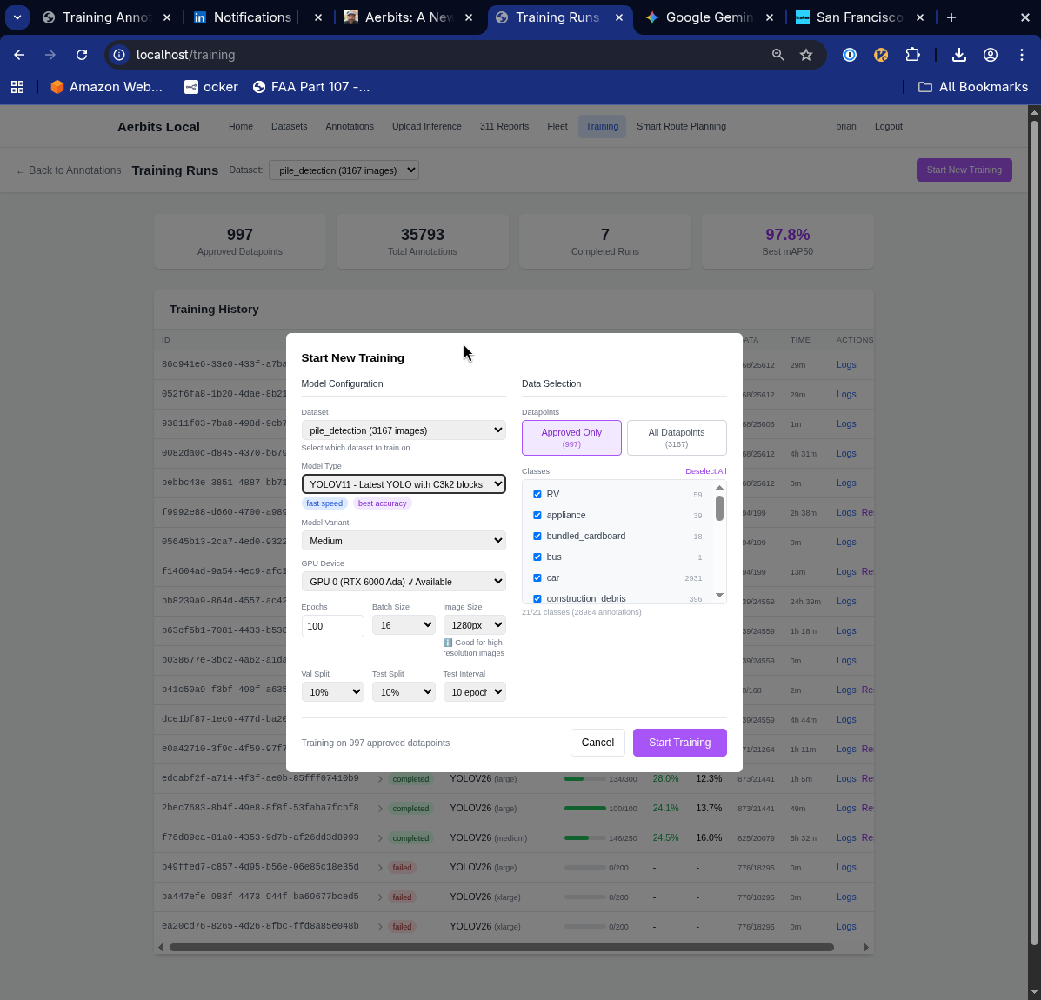Open the Chrome downloads icon
The width and height of the screenshot is (1041, 1000).
pyautogui.click(x=958, y=54)
